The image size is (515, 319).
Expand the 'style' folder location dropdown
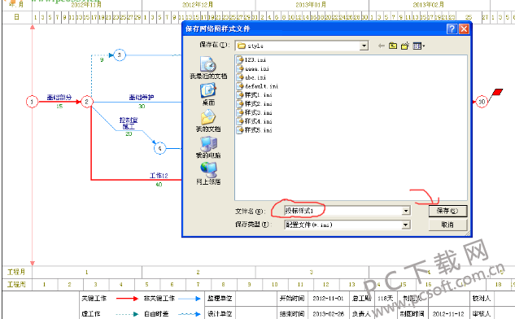click(364, 46)
